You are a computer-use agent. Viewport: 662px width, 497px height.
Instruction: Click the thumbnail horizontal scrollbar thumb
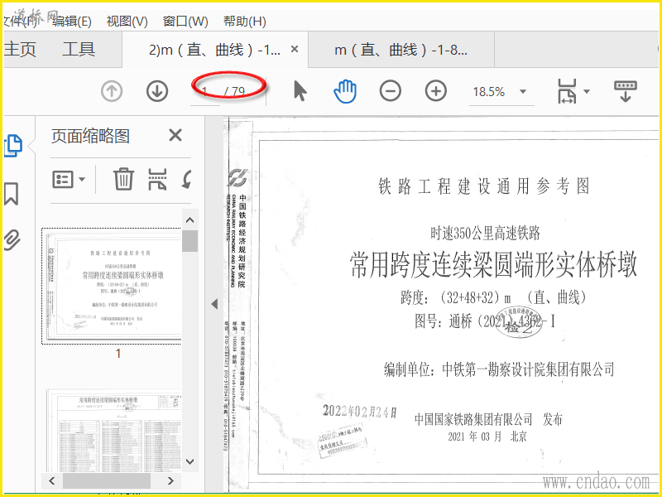click(x=107, y=480)
